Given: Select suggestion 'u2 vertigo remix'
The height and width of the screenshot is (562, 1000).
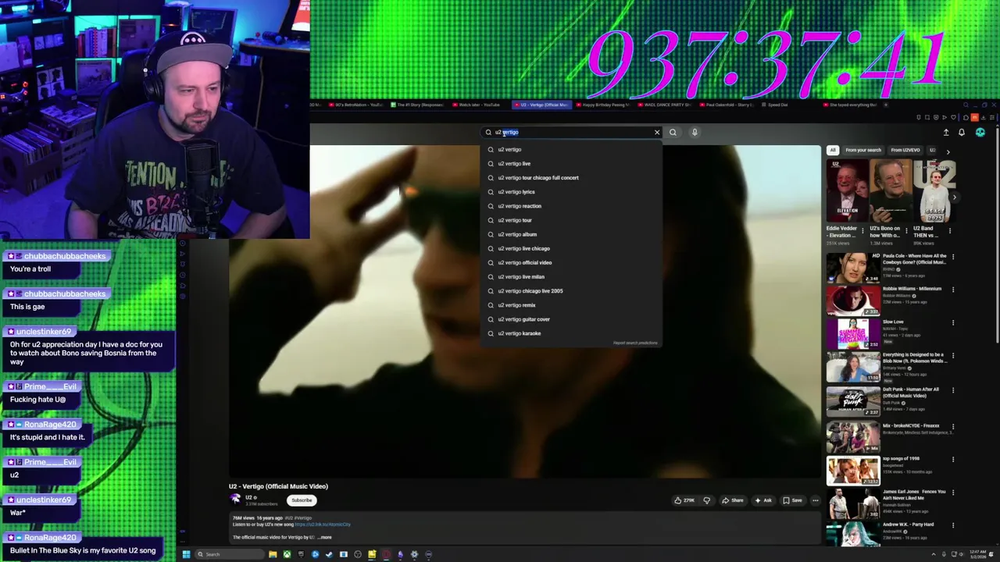Looking at the screenshot, I should pos(571,305).
